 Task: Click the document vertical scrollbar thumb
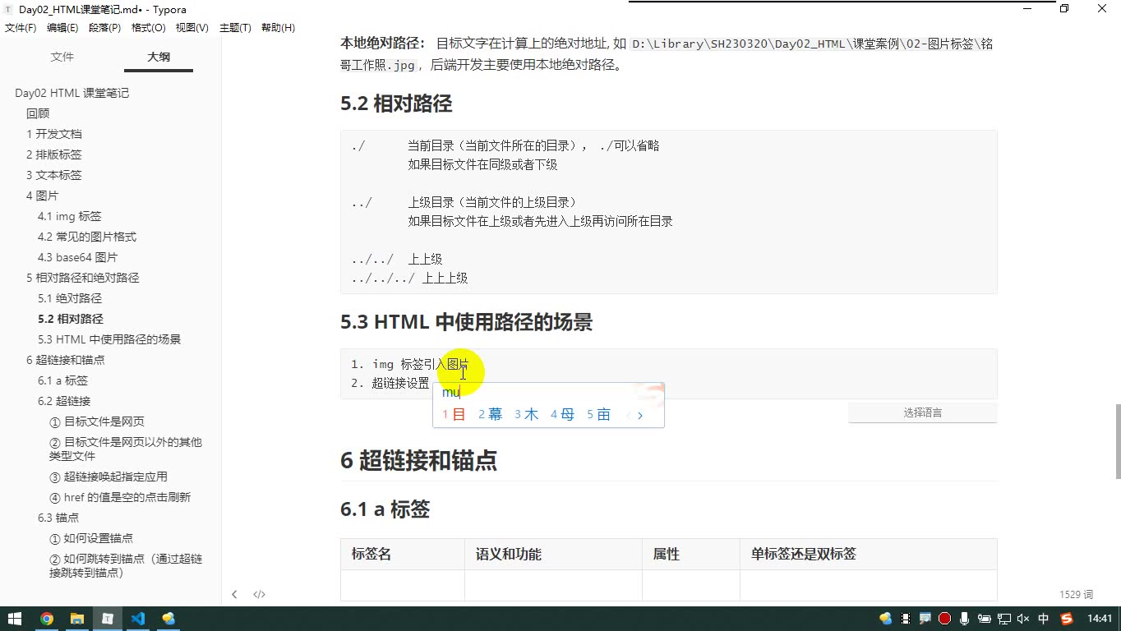1118,441
